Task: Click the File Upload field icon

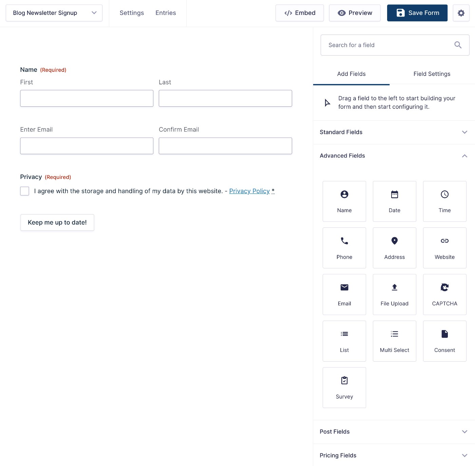Action: point(394,294)
